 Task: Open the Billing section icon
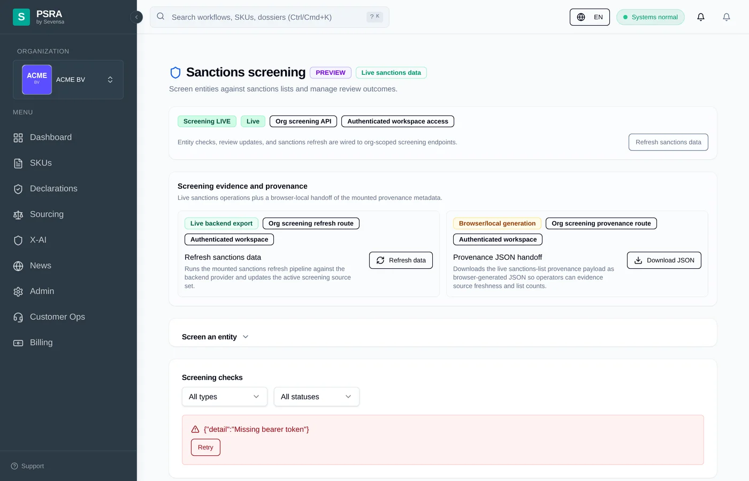tap(18, 342)
